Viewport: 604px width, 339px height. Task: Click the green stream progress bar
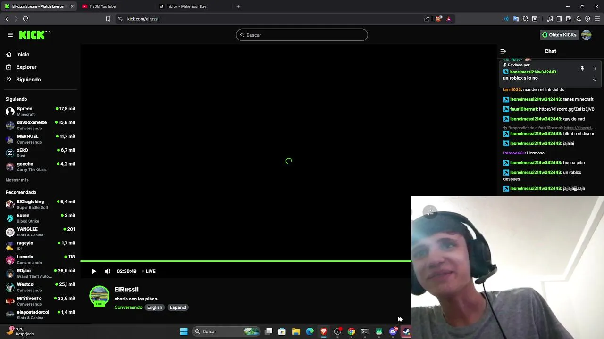(246, 261)
